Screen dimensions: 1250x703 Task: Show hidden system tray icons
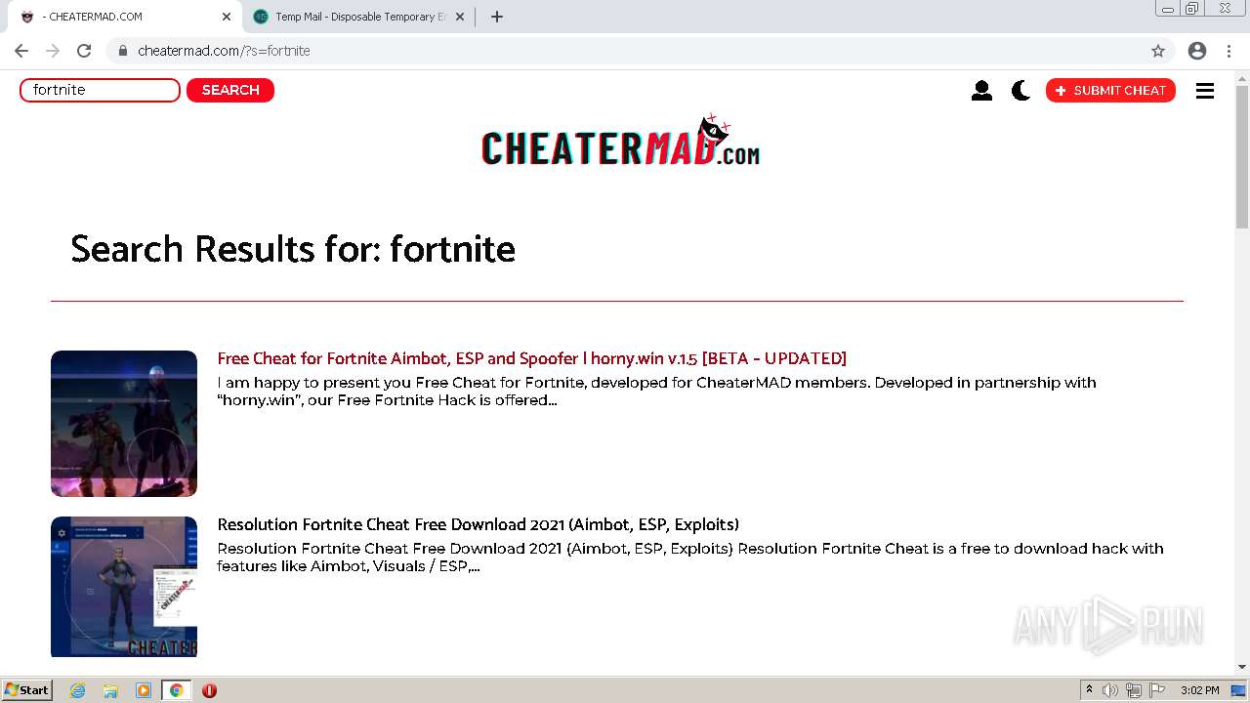[x=1089, y=690]
